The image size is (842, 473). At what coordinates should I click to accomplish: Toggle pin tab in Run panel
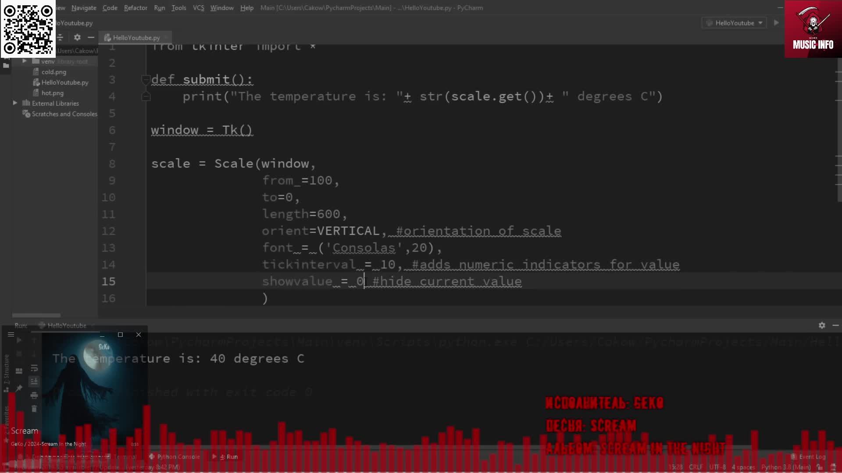(x=19, y=388)
